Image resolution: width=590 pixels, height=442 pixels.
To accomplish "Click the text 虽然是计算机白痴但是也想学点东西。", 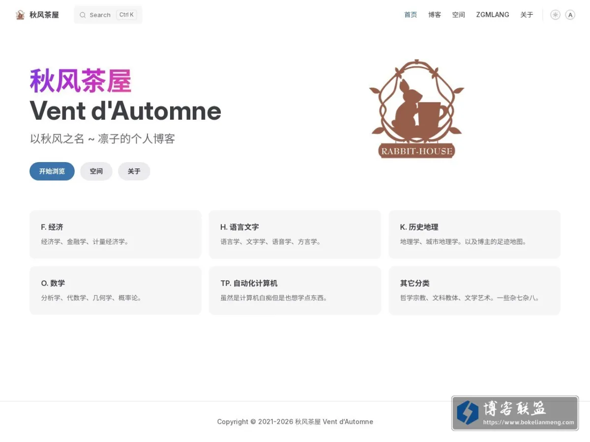I will click(274, 298).
